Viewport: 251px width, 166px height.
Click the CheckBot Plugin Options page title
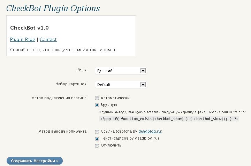click(53, 8)
